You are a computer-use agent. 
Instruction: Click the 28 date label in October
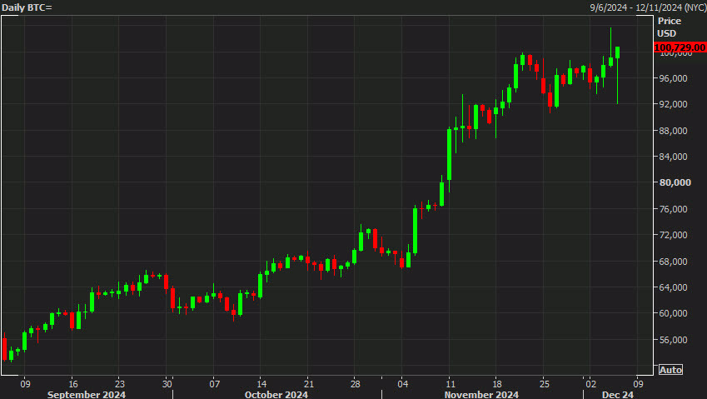[356, 384]
